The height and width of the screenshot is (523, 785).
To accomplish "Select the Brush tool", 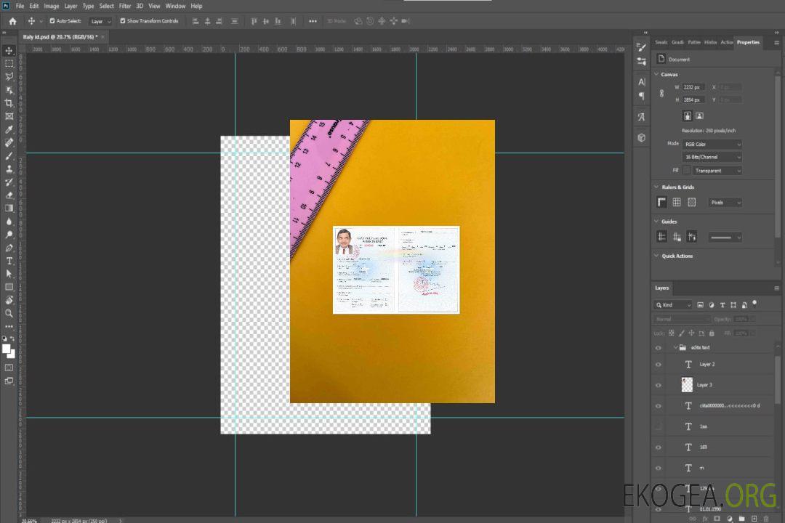I will (9, 155).
